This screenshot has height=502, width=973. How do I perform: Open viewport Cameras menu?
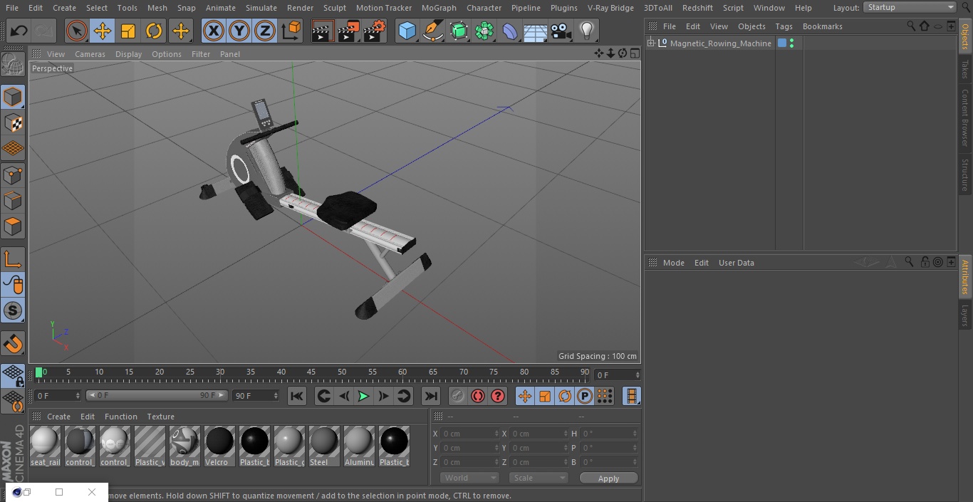[90, 54]
